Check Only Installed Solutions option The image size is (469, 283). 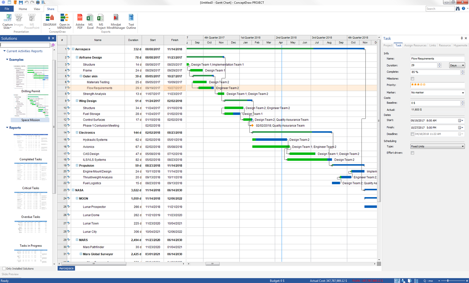click(x=4, y=269)
